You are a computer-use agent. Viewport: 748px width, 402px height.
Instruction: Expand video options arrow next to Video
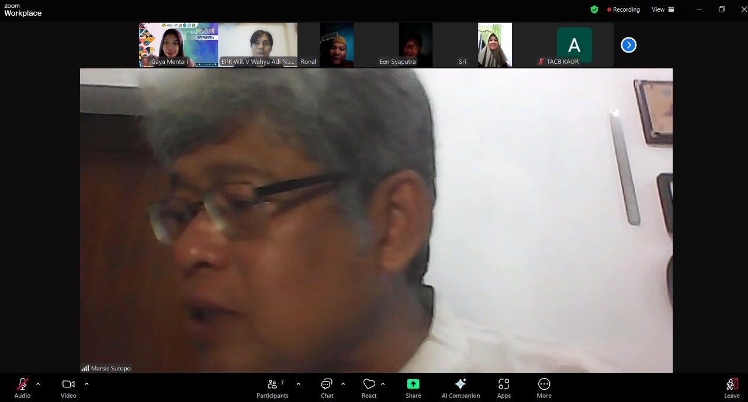86,384
